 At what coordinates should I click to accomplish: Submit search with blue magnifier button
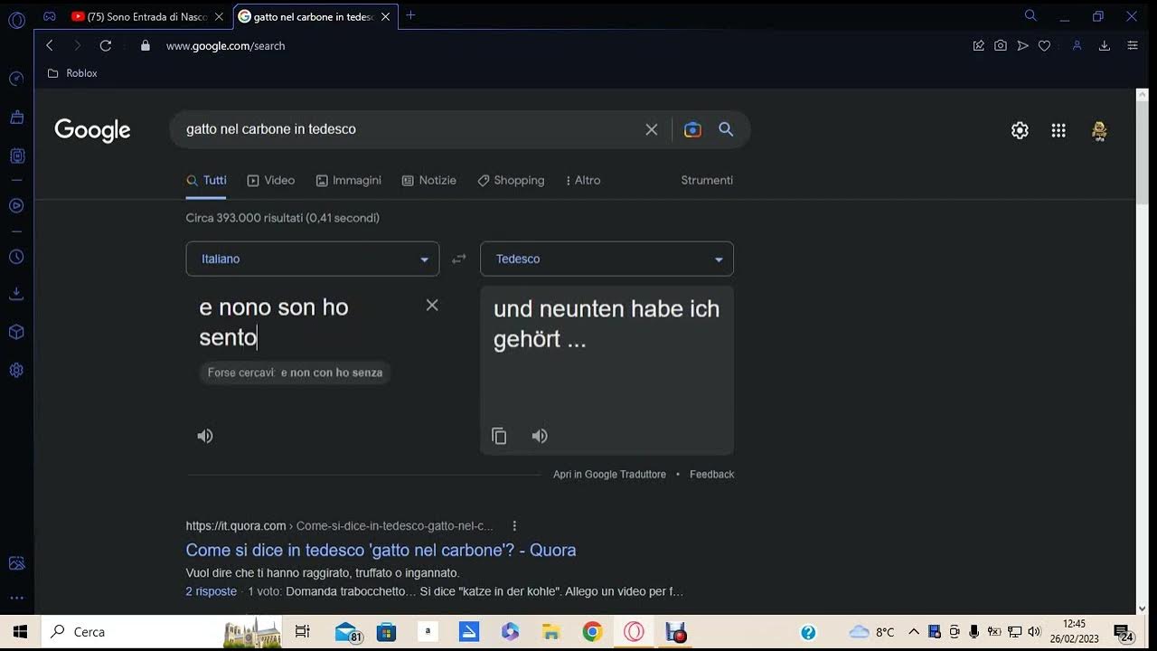(x=726, y=129)
